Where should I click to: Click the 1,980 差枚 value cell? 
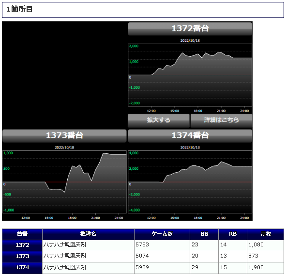coord(266,268)
